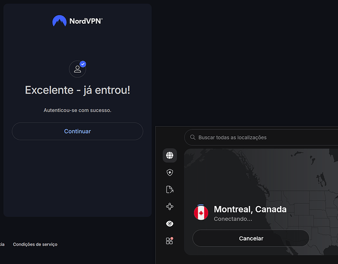Viewport: 338px width, 264px height.
Task: Focus the Buscar todas as localizações field
Action: 261,137
